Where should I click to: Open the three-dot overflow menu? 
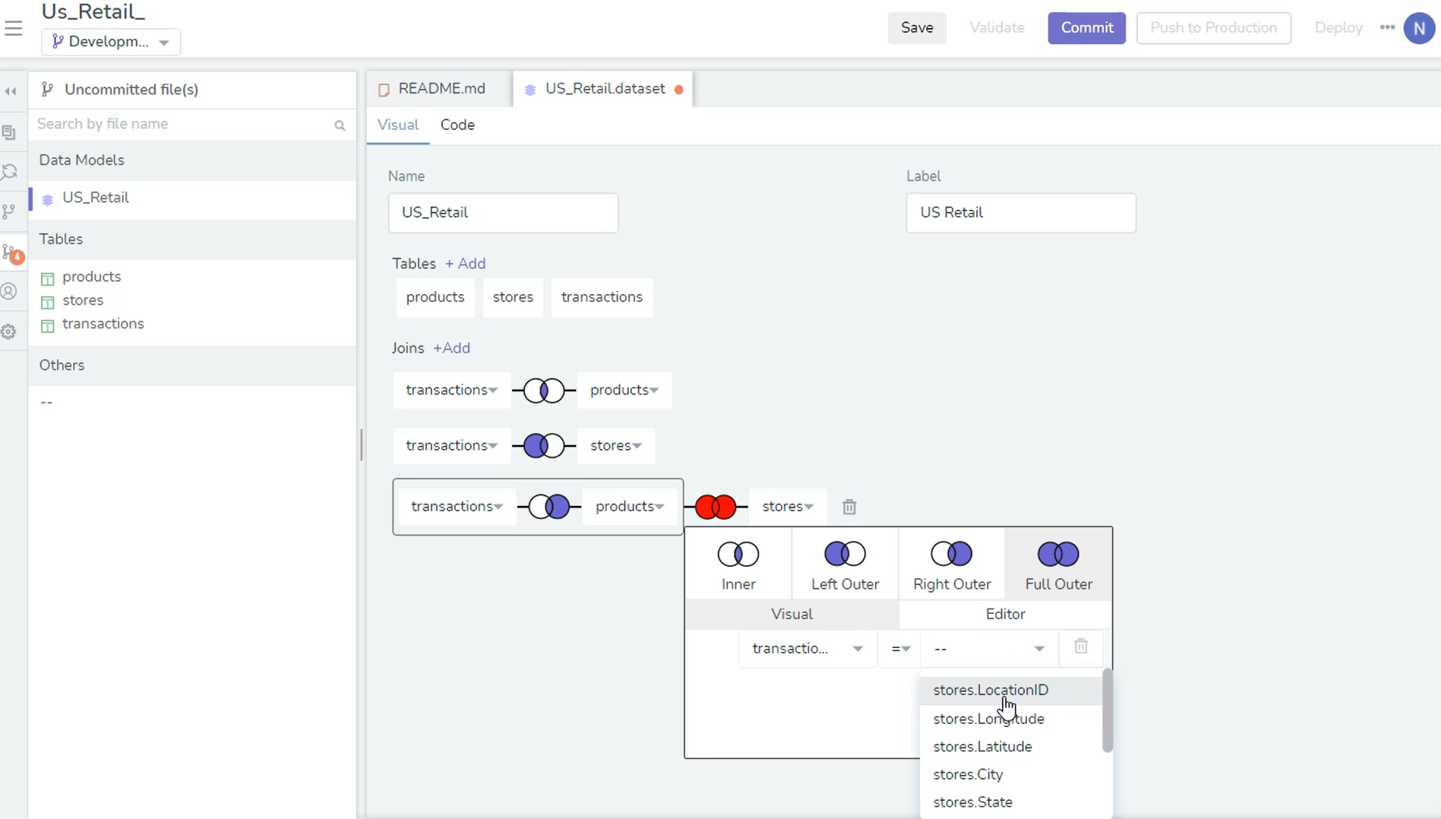tap(1386, 27)
